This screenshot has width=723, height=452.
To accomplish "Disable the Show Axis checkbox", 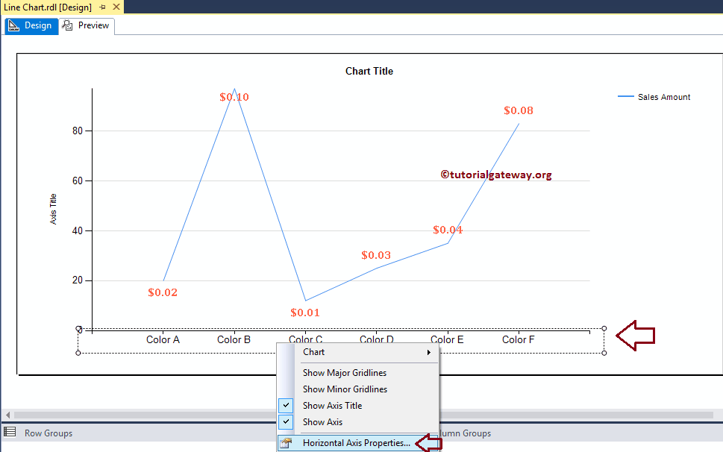I will click(285, 421).
